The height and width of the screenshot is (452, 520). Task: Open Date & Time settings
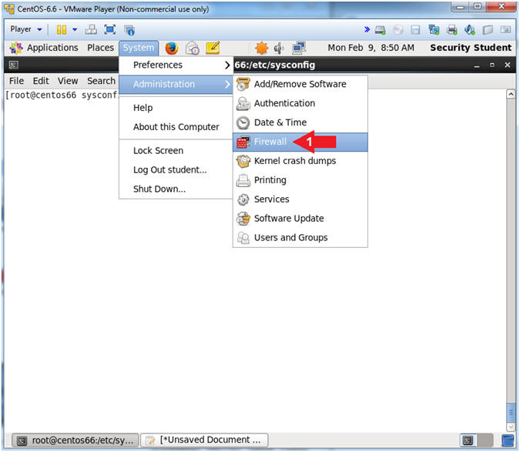click(300, 122)
